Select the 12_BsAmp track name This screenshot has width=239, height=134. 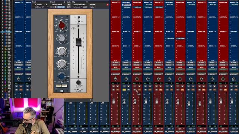(115, 132)
